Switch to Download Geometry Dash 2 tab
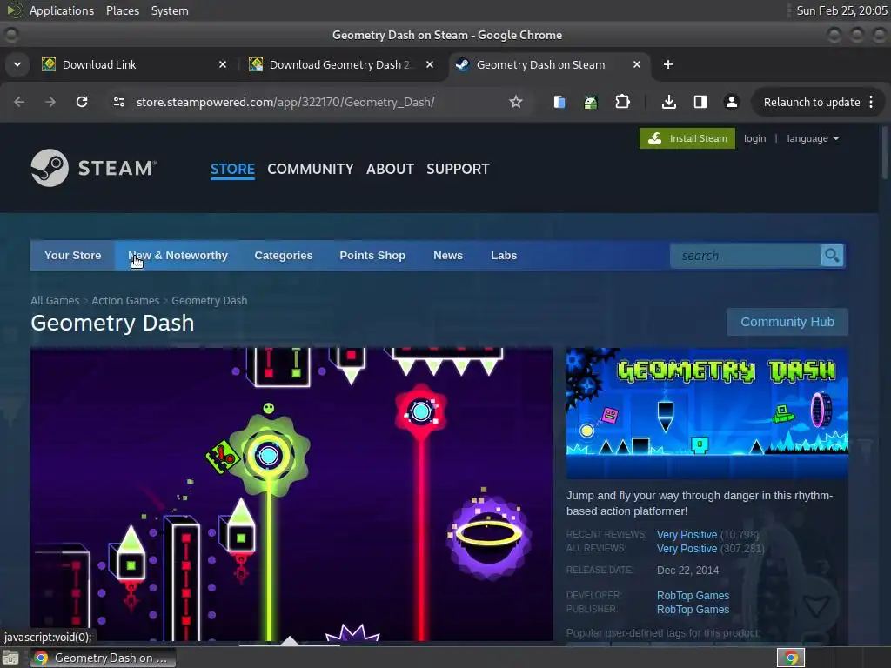The image size is (891, 668). pyautogui.click(x=338, y=64)
